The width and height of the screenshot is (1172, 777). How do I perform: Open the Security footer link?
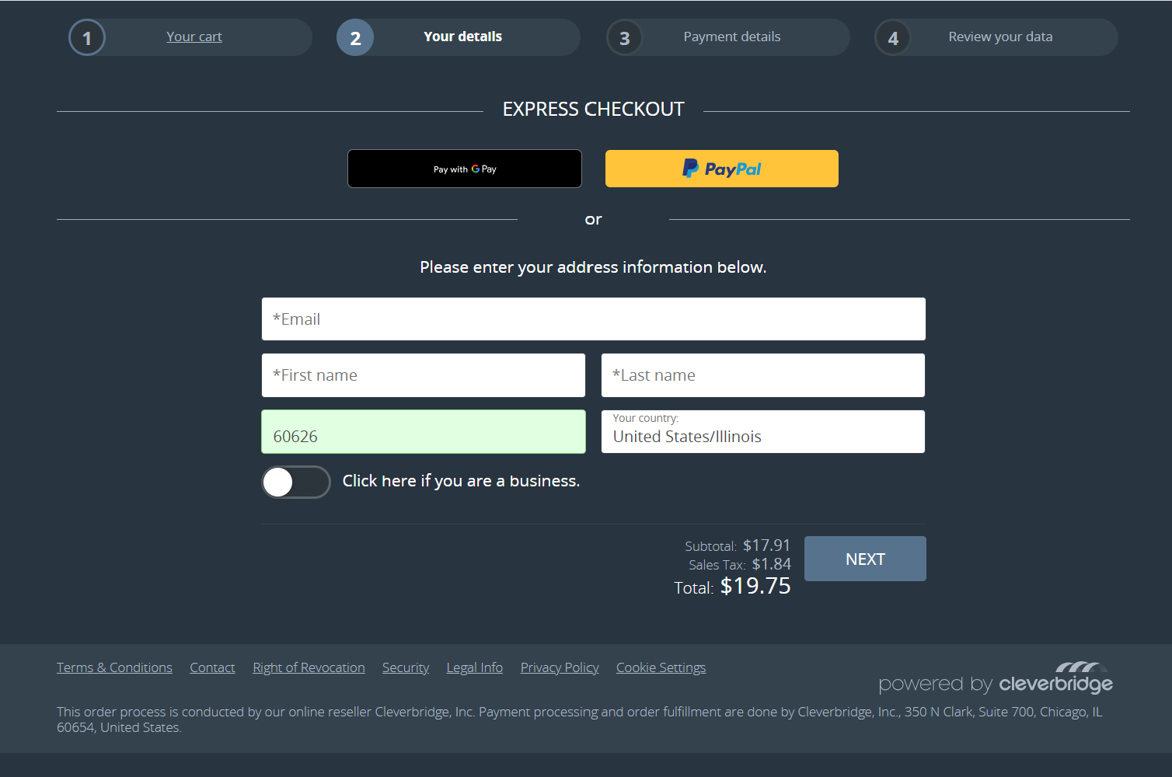(x=406, y=667)
